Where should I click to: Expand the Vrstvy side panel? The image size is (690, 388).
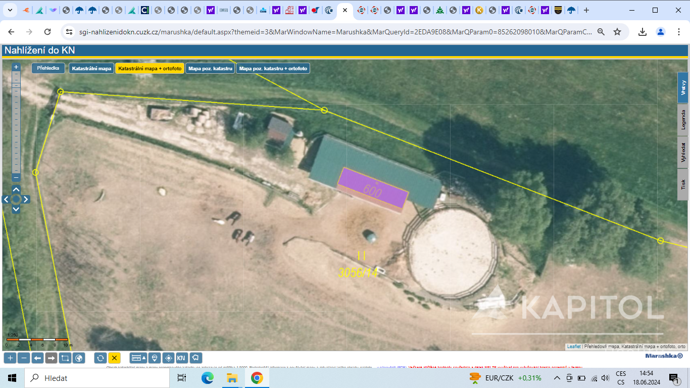683,88
